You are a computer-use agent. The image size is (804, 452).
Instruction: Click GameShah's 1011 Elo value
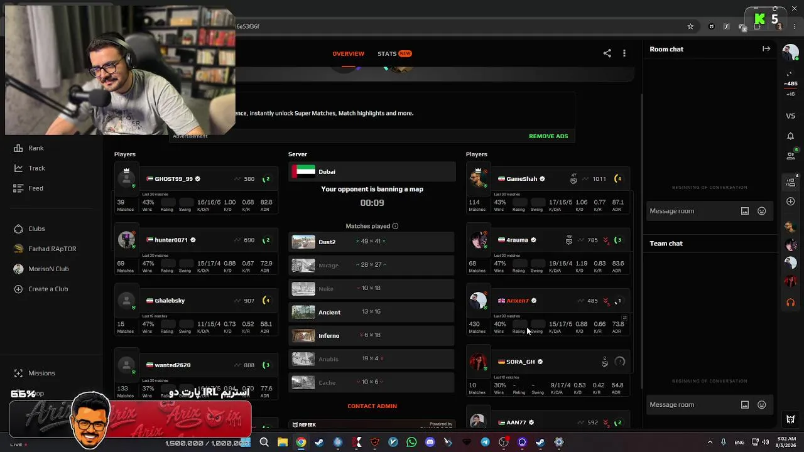[599, 179]
